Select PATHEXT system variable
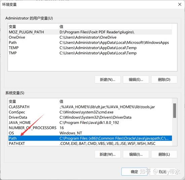Image resolution: width=185 pixels, height=180 pixels. pyautogui.click(x=90, y=144)
